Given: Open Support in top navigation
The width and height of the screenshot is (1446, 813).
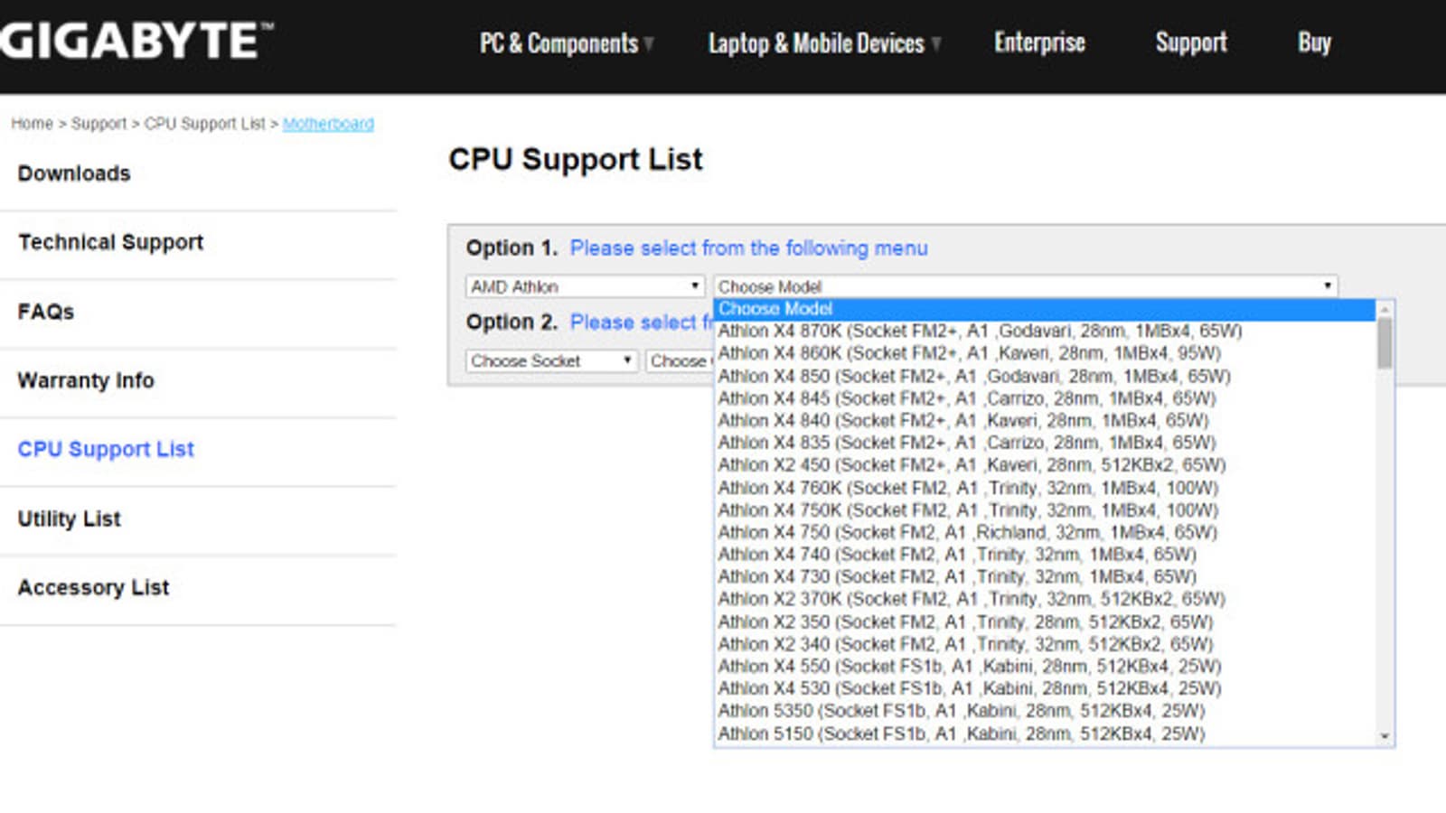Looking at the screenshot, I should 1190,42.
